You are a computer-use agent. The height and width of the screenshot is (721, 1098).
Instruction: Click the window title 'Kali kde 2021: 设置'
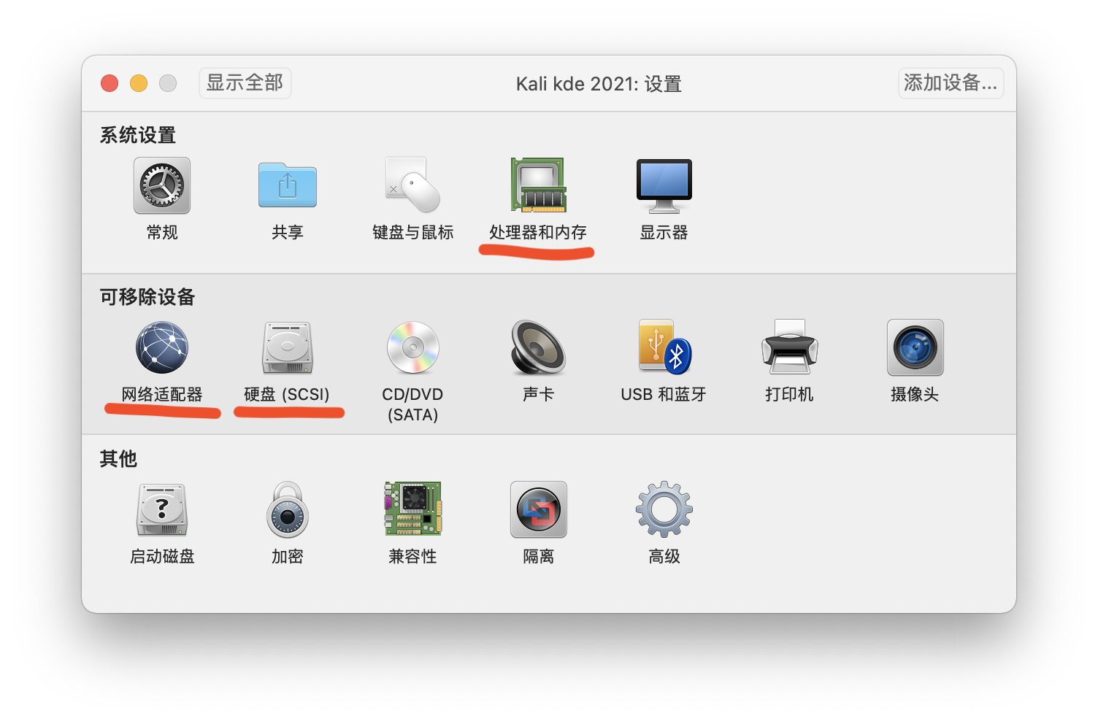coord(599,84)
